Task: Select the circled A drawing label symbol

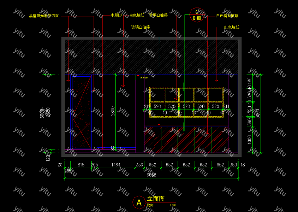Action: click(x=139, y=202)
